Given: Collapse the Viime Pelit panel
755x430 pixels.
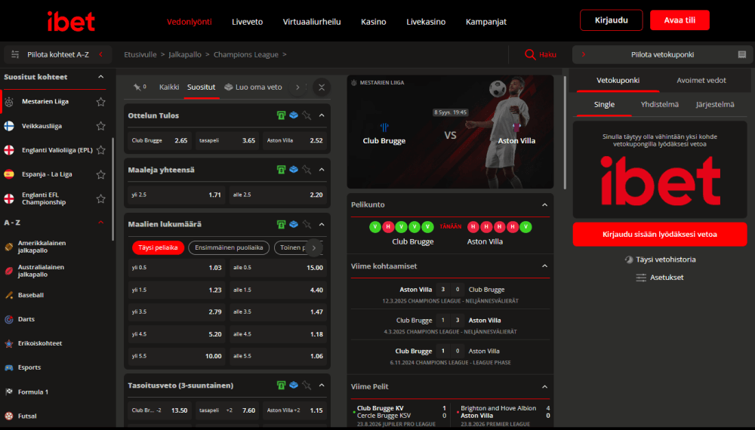Looking at the screenshot, I should pyautogui.click(x=544, y=387).
